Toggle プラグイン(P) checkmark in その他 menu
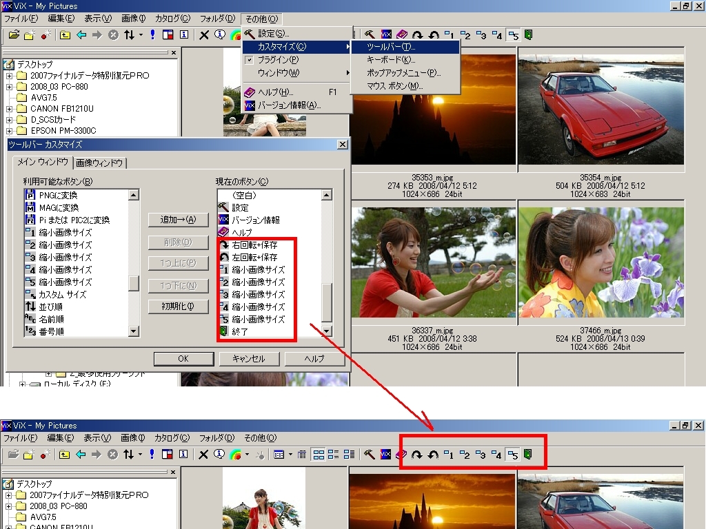 [x=250, y=60]
